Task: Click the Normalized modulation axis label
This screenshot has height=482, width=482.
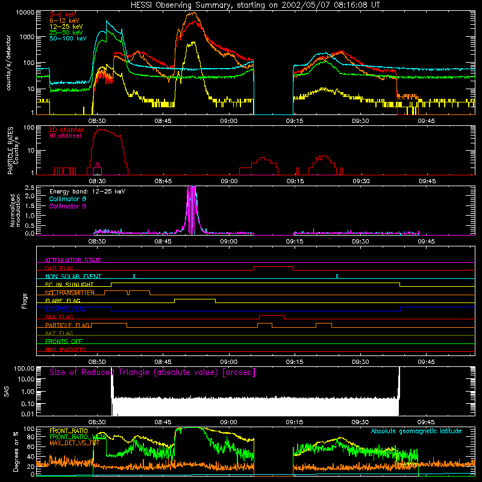Action: coord(15,210)
